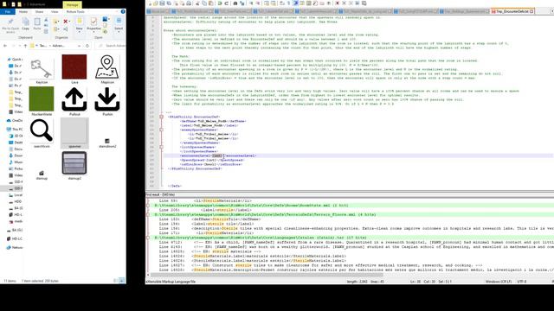Create a new file in Notepad++ toolbar
554x311 pixels.
pos(149,3)
